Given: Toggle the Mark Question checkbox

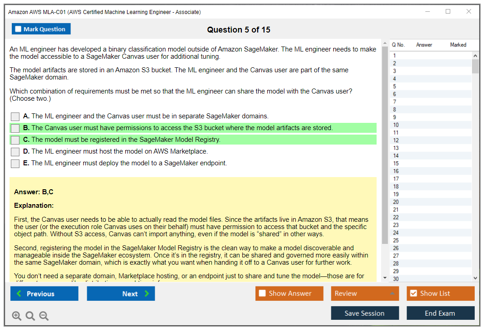Looking at the screenshot, I should pyautogui.click(x=18, y=29).
